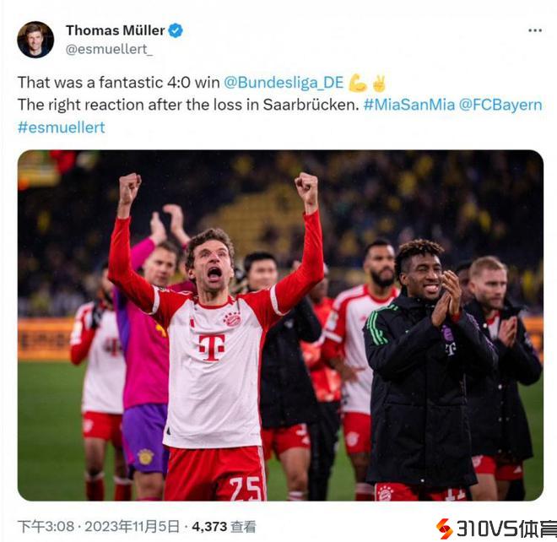Click the #MiaSanMia hashtag
The height and width of the screenshot is (542, 557).
pos(409,105)
